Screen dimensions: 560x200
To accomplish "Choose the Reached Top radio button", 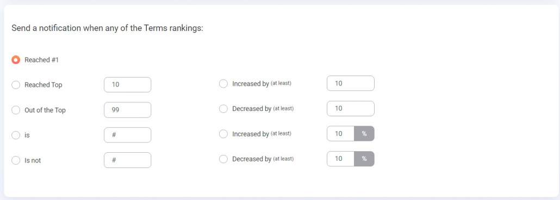I will click(16, 85).
